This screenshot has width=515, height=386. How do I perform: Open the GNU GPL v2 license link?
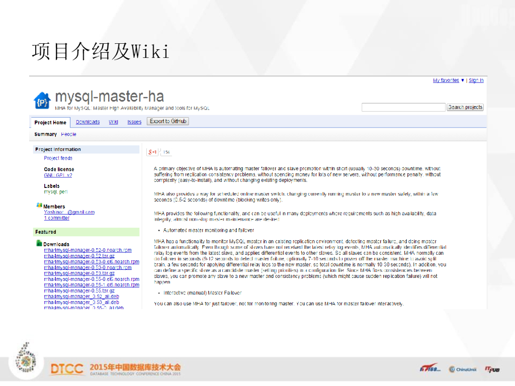[58, 175]
